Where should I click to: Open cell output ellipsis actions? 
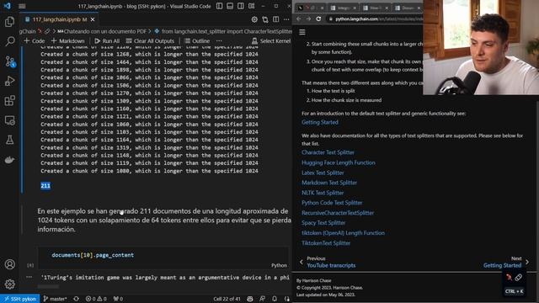tap(29, 277)
